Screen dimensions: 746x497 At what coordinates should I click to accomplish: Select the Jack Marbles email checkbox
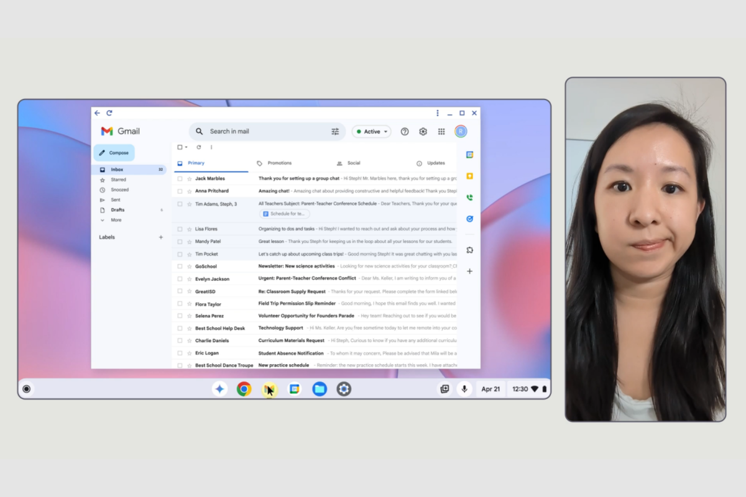coord(180,178)
